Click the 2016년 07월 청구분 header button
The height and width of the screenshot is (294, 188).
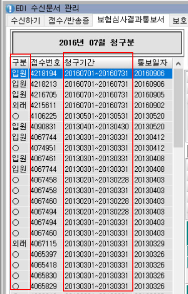pos(97,43)
